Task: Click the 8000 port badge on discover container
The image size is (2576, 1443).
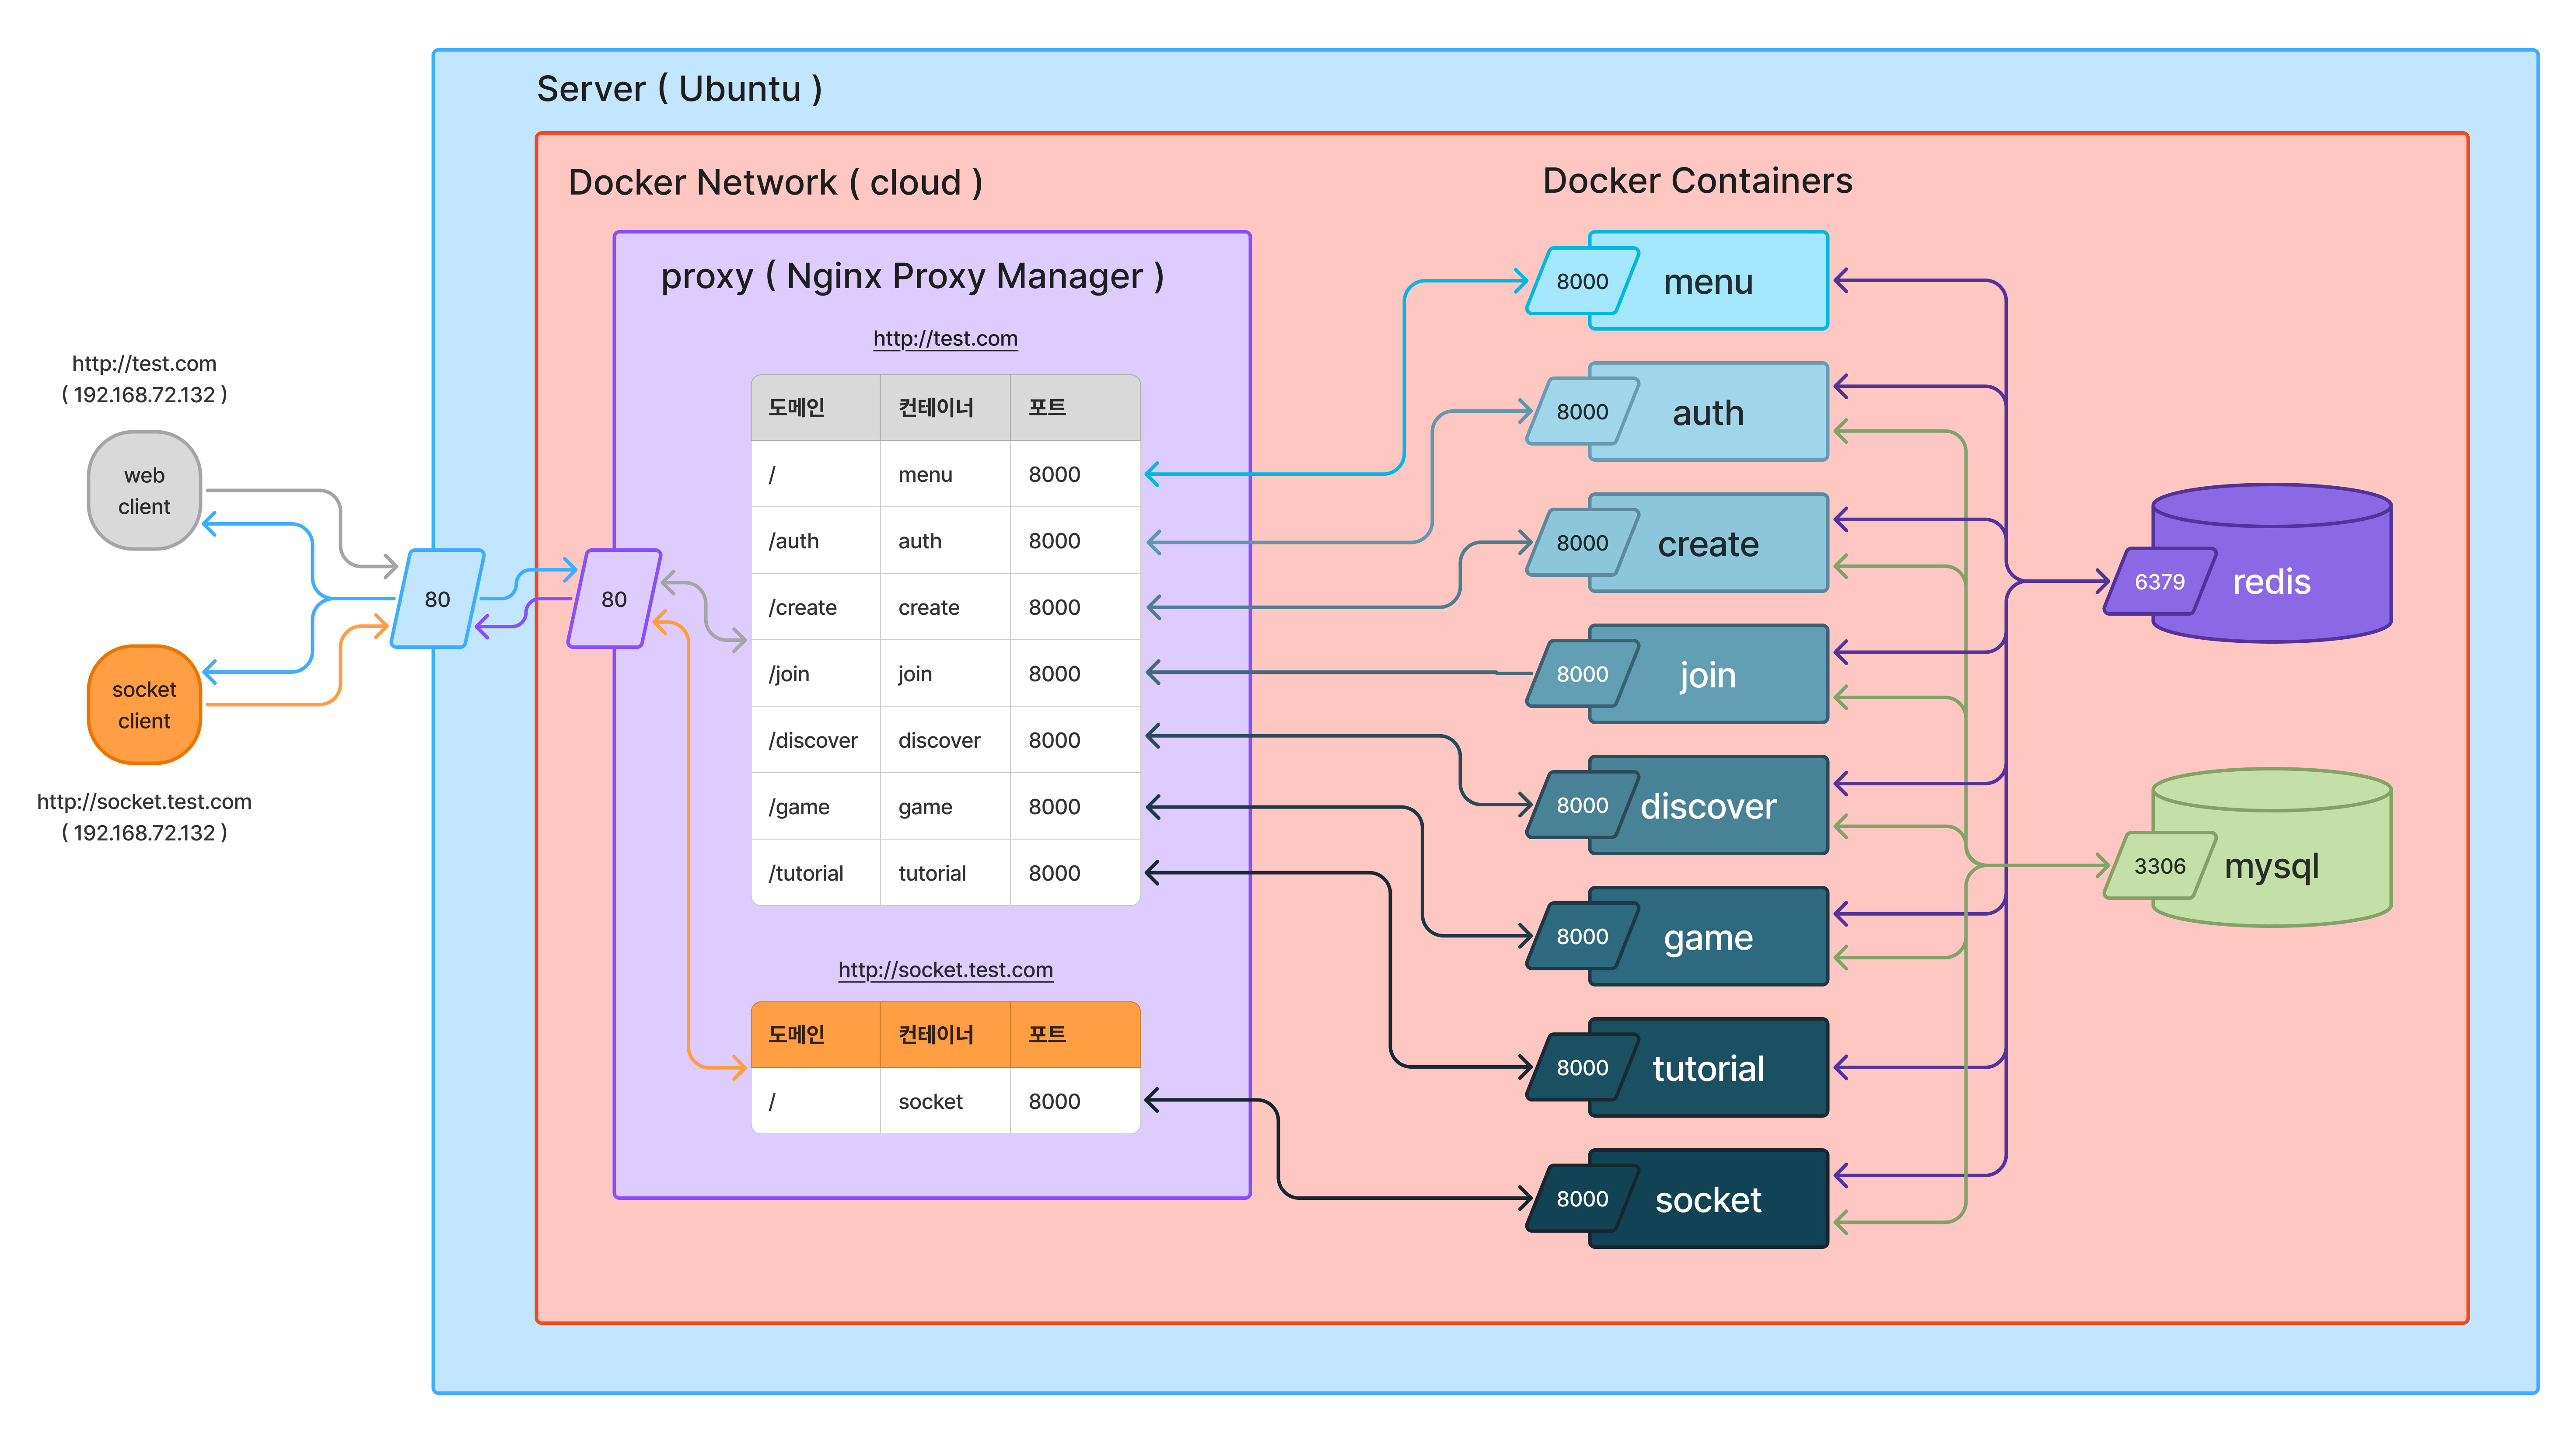Action: click(1583, 805)
